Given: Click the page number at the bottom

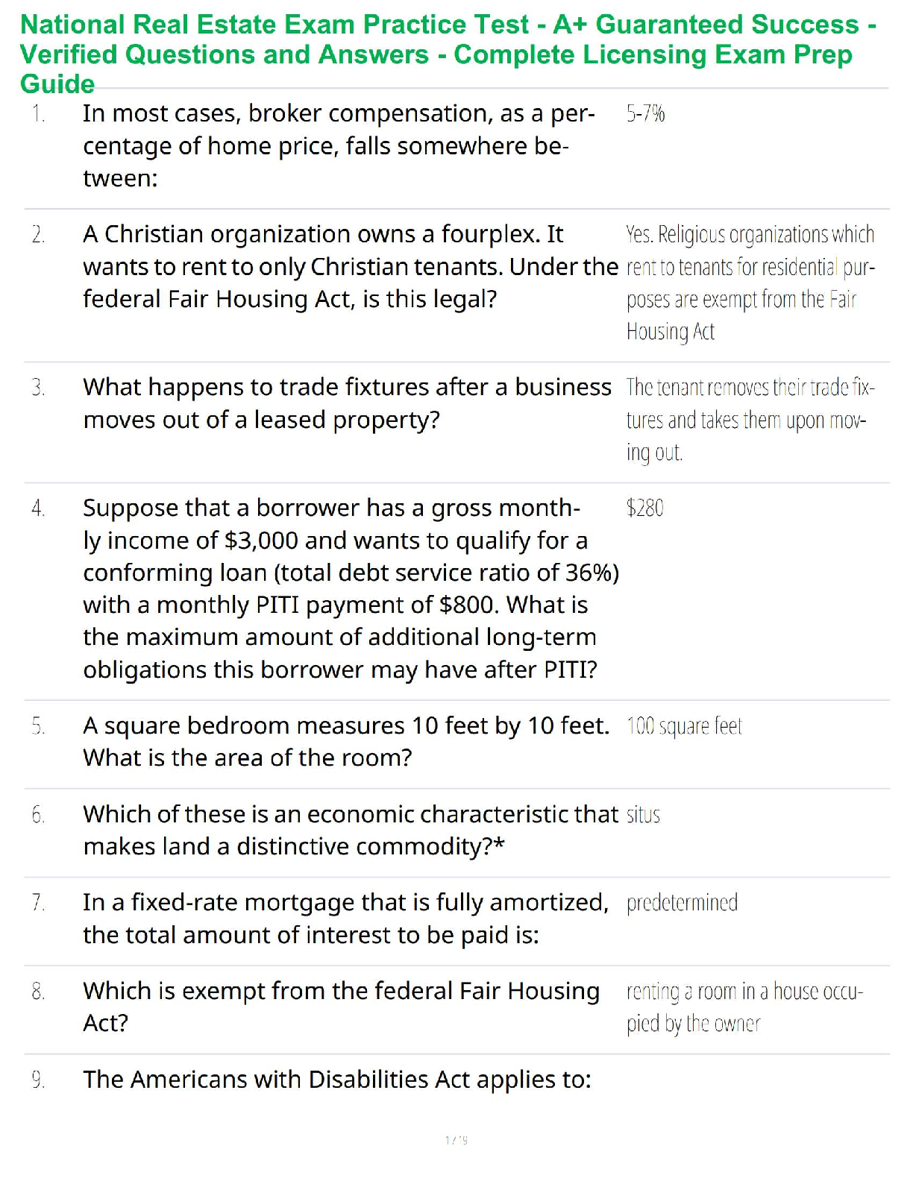Looking at the screenshot, I should [456, 1140].
